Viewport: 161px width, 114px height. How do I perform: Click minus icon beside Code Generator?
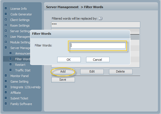pyautogui.click(x=6, y=14)
